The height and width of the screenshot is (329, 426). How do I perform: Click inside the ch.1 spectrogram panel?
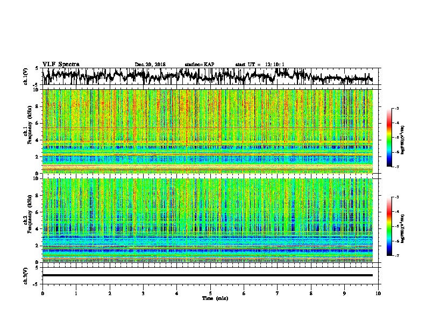[x=208, y=131]
